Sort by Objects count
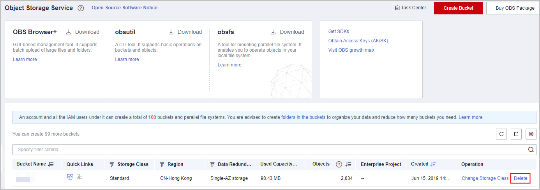 point(348,164)
